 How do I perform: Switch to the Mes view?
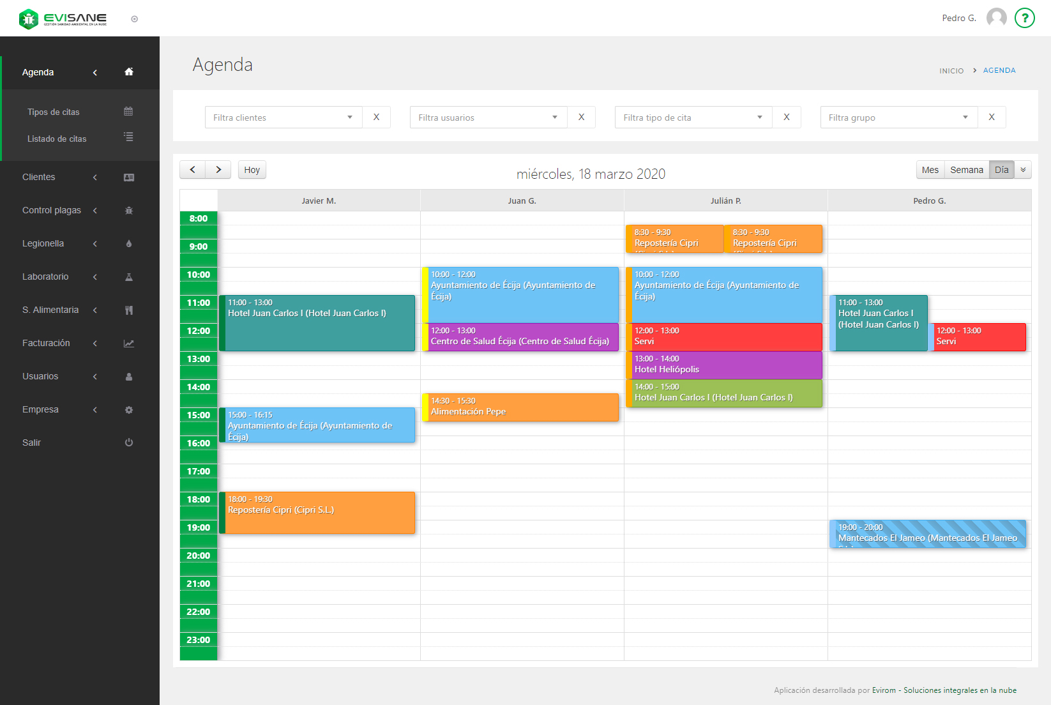click(x=930, y=169)
